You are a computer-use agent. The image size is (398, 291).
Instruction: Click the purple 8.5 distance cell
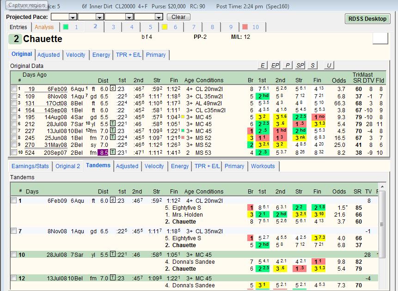tap(104, 152)
